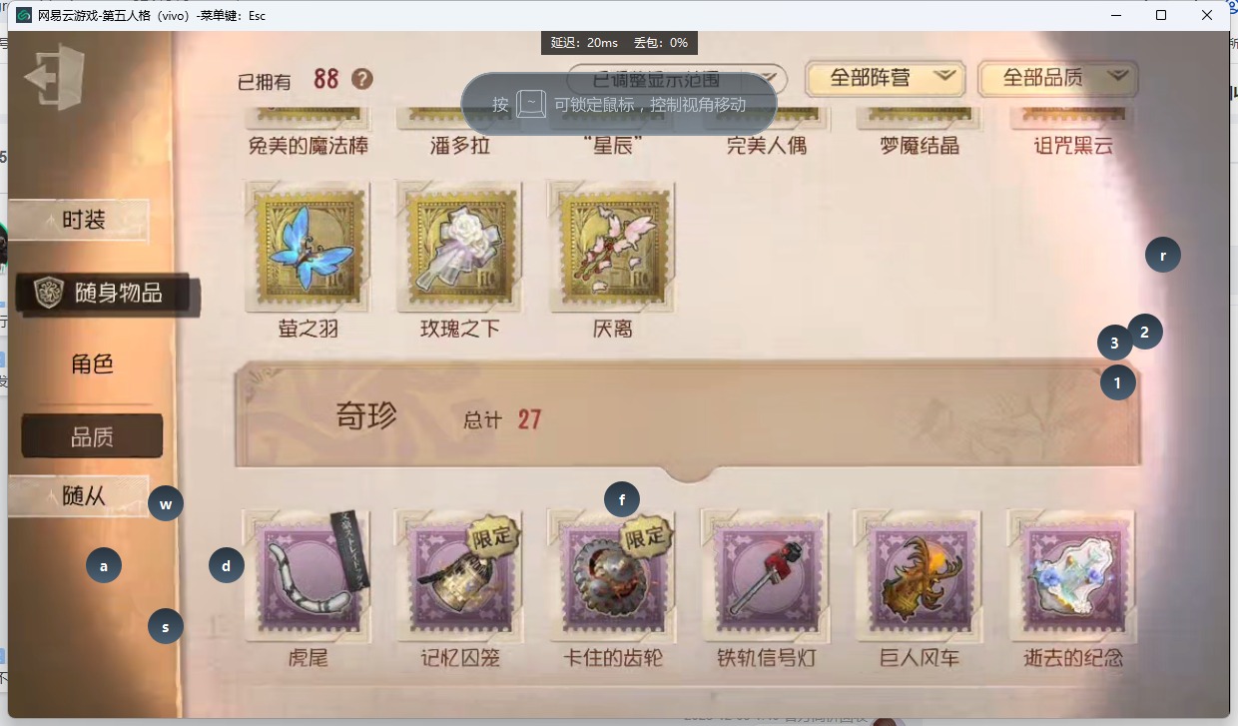
Task: Switch to the 随从 tab
Action: [x=80, y=495]
